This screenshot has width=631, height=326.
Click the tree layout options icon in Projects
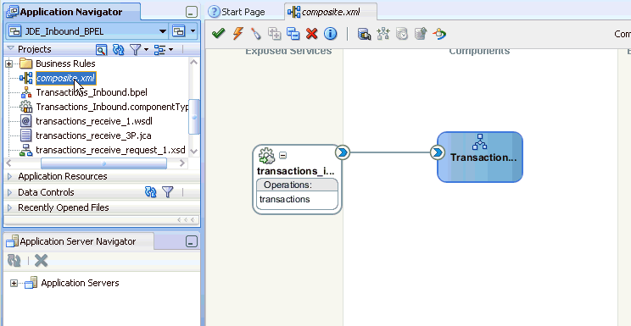click(x=160, y=49)
